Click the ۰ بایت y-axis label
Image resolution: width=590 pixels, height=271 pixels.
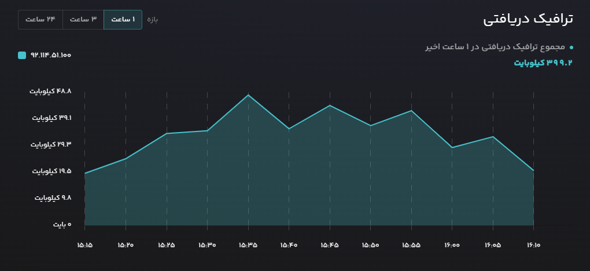tap(62, 225)
